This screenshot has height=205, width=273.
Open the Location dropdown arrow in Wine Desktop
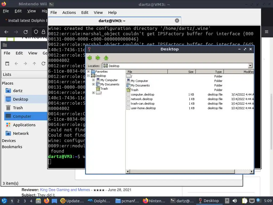250,66
